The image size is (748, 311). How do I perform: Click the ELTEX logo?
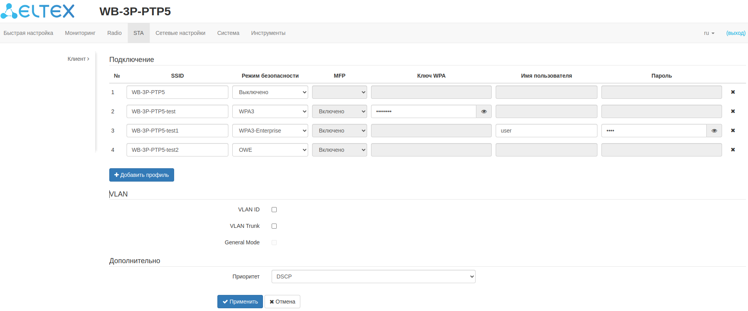[38, 11]
